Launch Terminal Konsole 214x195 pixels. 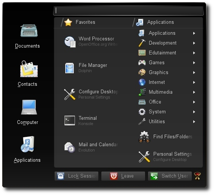pos(81,121)
